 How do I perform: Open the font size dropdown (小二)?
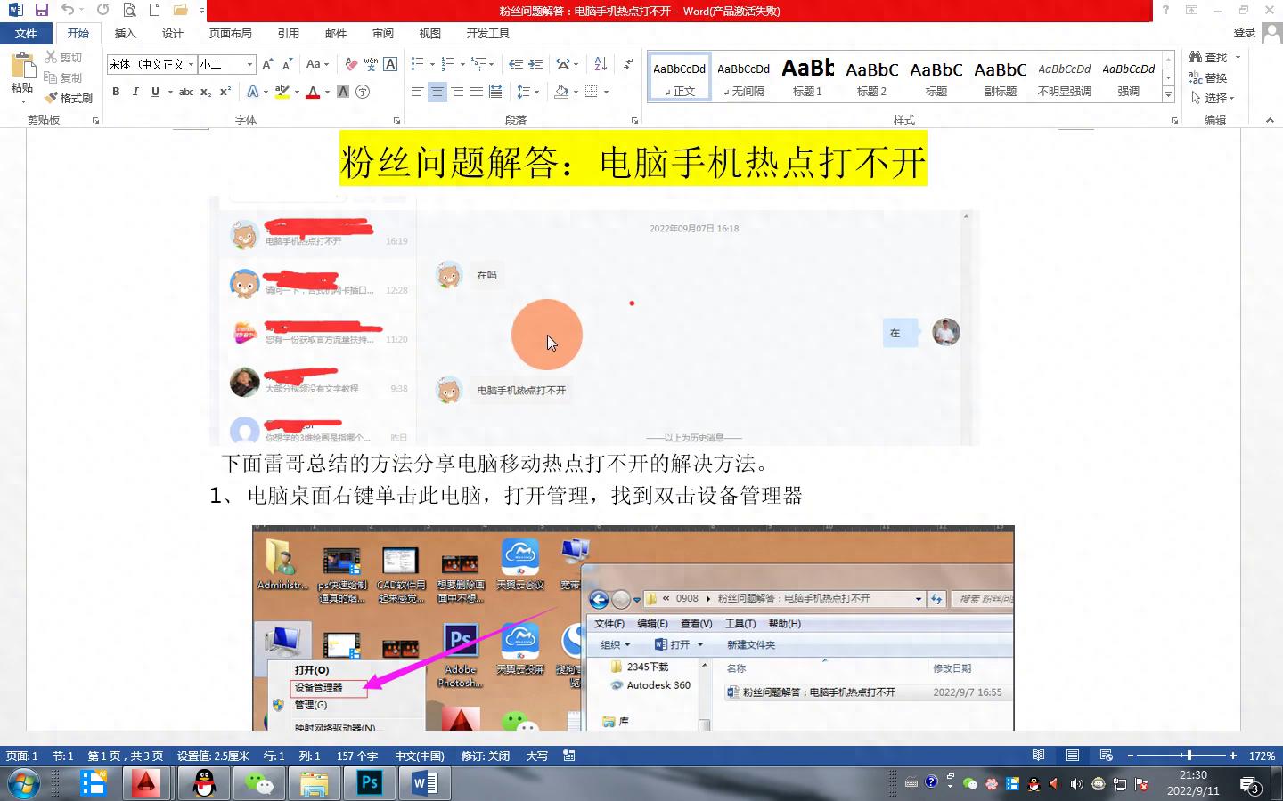click(x=249, y=64)
